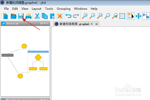
Task: Click the yEd logo in title bar
Action: 2,2
